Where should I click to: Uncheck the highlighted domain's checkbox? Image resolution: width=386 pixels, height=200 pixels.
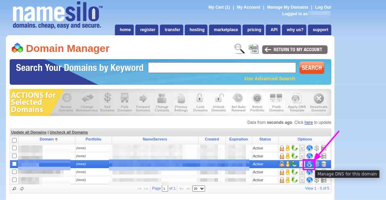point(14,164)
